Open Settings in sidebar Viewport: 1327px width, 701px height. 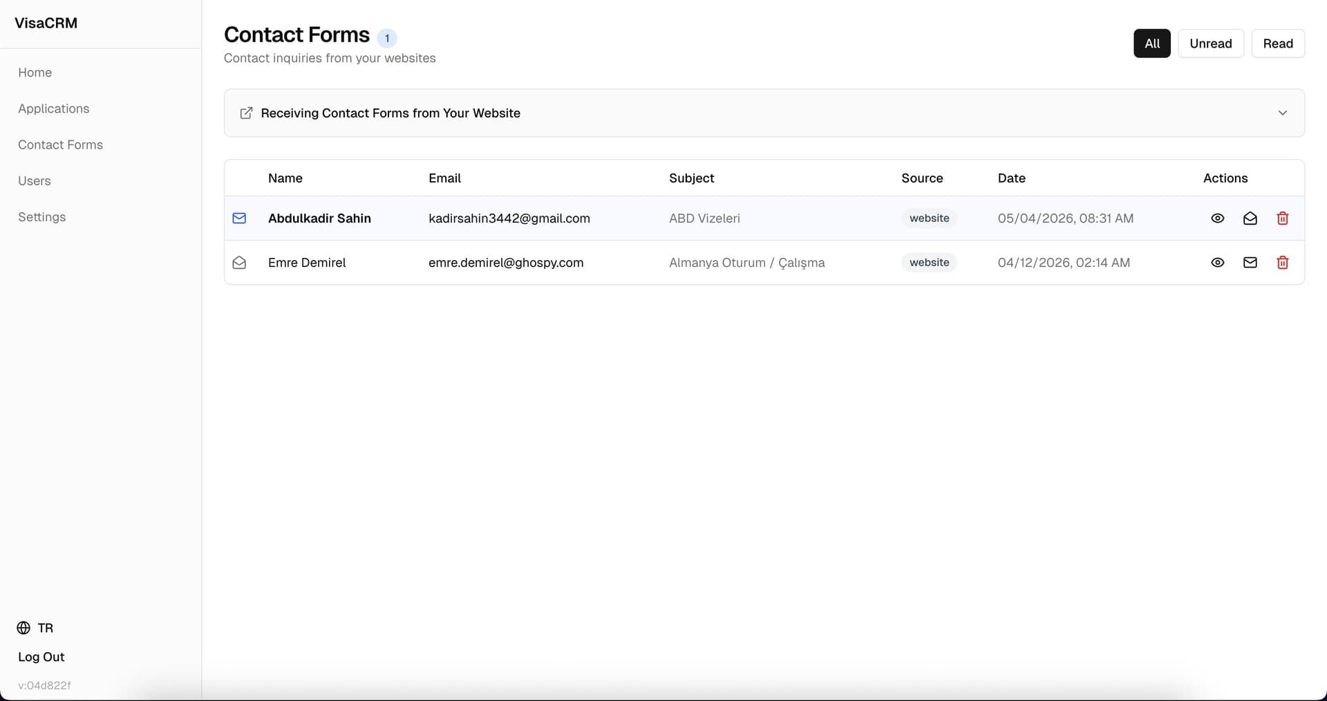[x=42, y=217]
